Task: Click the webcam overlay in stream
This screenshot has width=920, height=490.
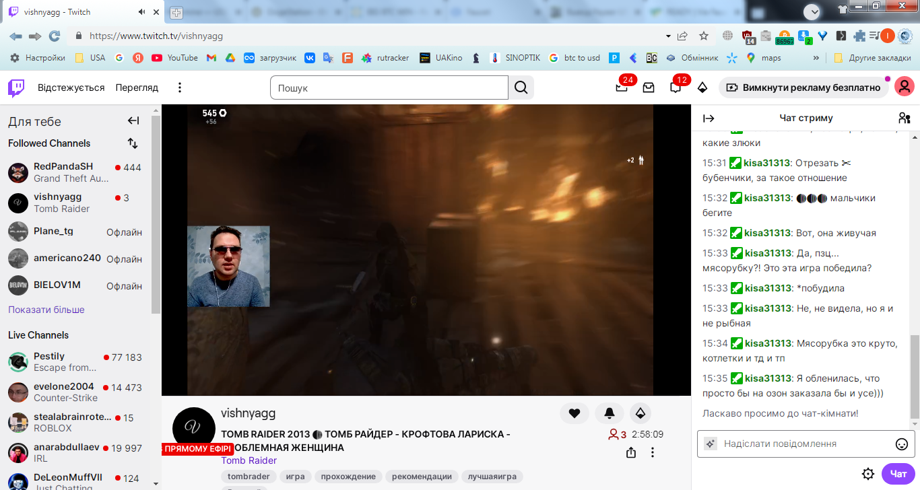Action: 228,267
